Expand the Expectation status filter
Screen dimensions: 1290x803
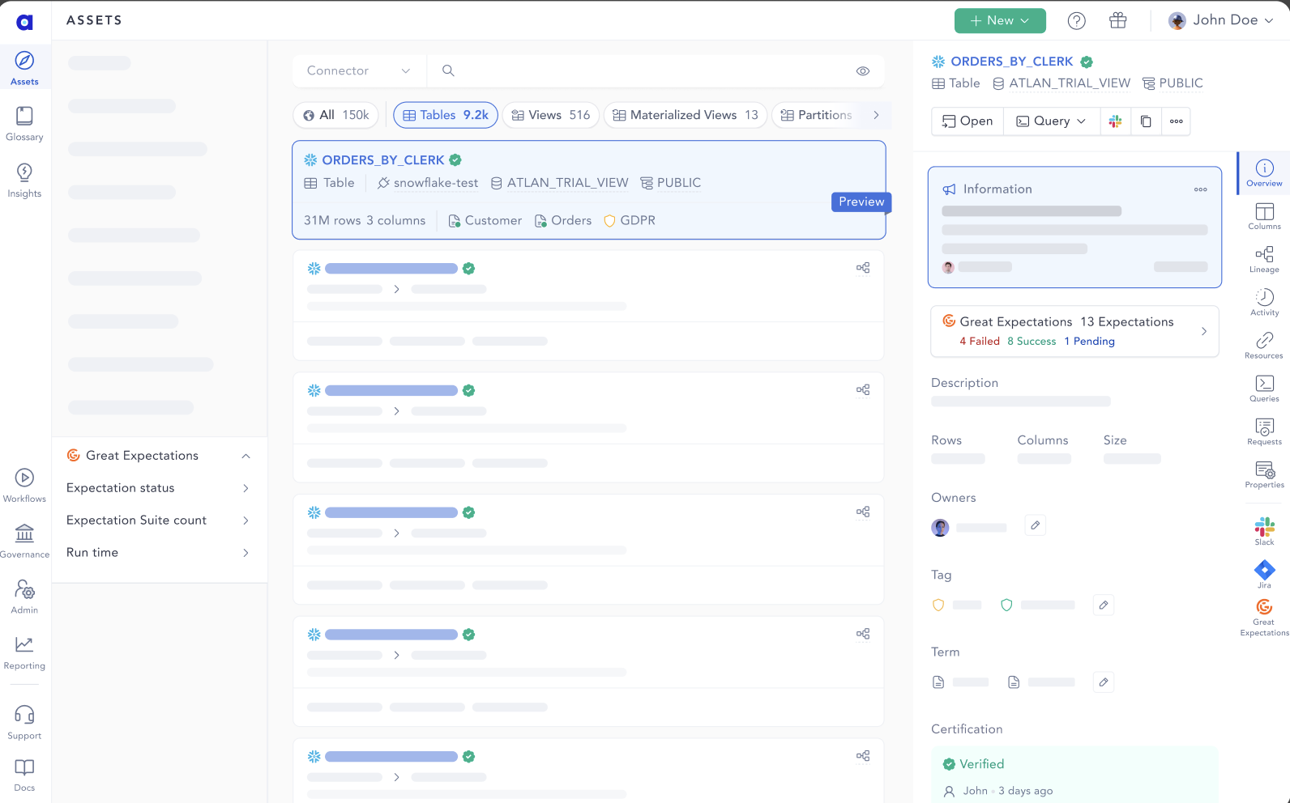160,488
